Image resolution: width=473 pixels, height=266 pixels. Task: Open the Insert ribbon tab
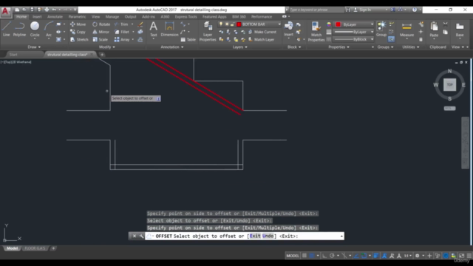[37, 16]
